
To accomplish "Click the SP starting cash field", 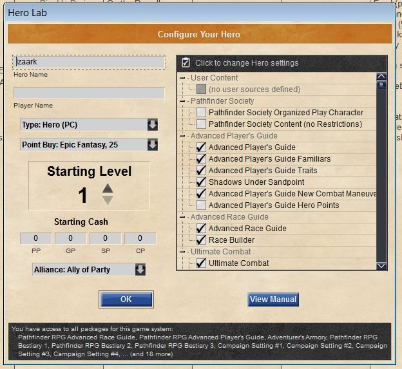I will click(106, 238).
